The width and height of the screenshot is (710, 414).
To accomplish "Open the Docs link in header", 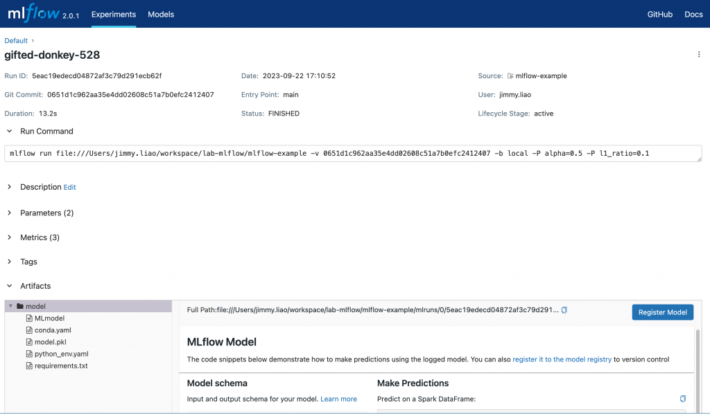I will pyautogui.click(x=693, y=15).
